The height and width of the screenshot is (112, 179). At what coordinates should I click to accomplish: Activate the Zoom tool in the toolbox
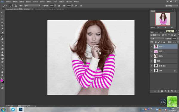[2, 76]
